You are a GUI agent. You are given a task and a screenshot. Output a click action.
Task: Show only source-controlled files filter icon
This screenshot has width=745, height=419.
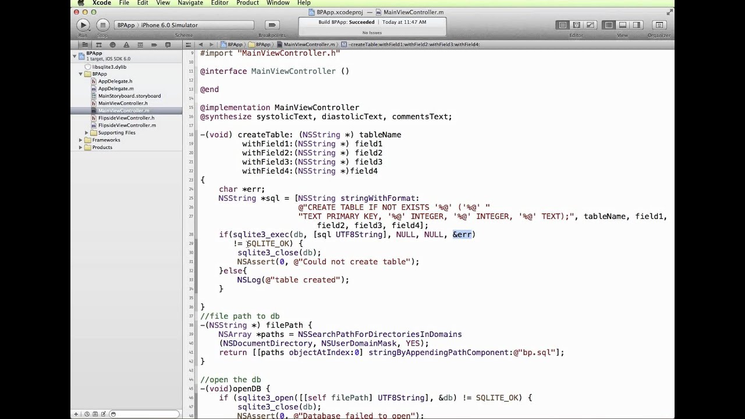tap(95, 414)
